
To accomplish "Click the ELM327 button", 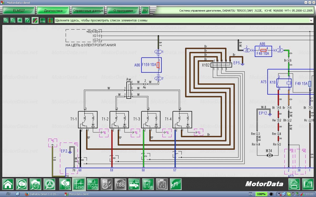I will pos(19,11).
